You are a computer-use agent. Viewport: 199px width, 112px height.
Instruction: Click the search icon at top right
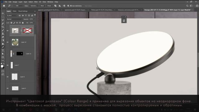click(x=187, y=6)
